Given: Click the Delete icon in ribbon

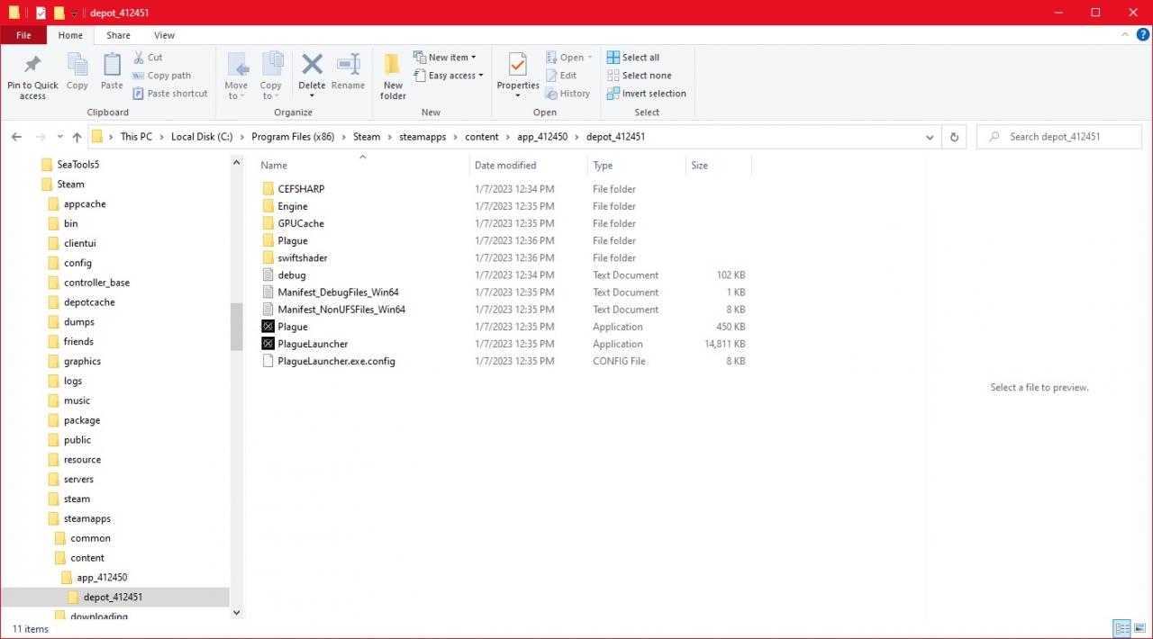Looking at the screenshot, I should [312, 66].
